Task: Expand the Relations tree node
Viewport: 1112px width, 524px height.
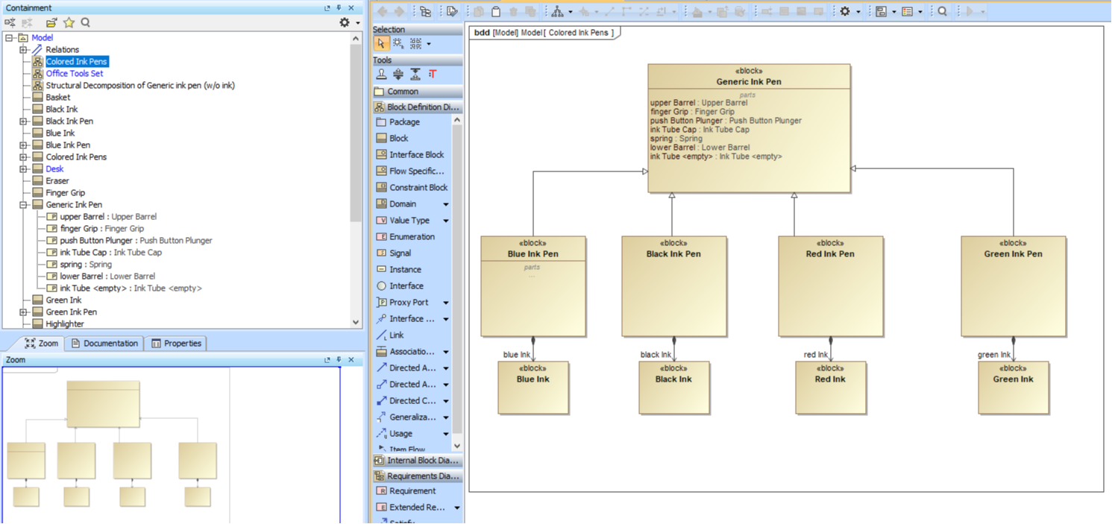Action: [23, 50]
